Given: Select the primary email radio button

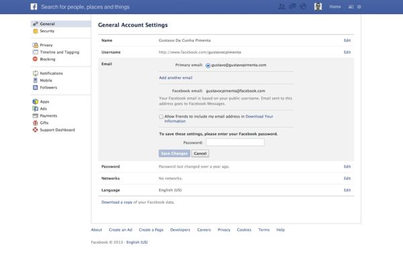Looking at the screenshot, I should (208, 66).
